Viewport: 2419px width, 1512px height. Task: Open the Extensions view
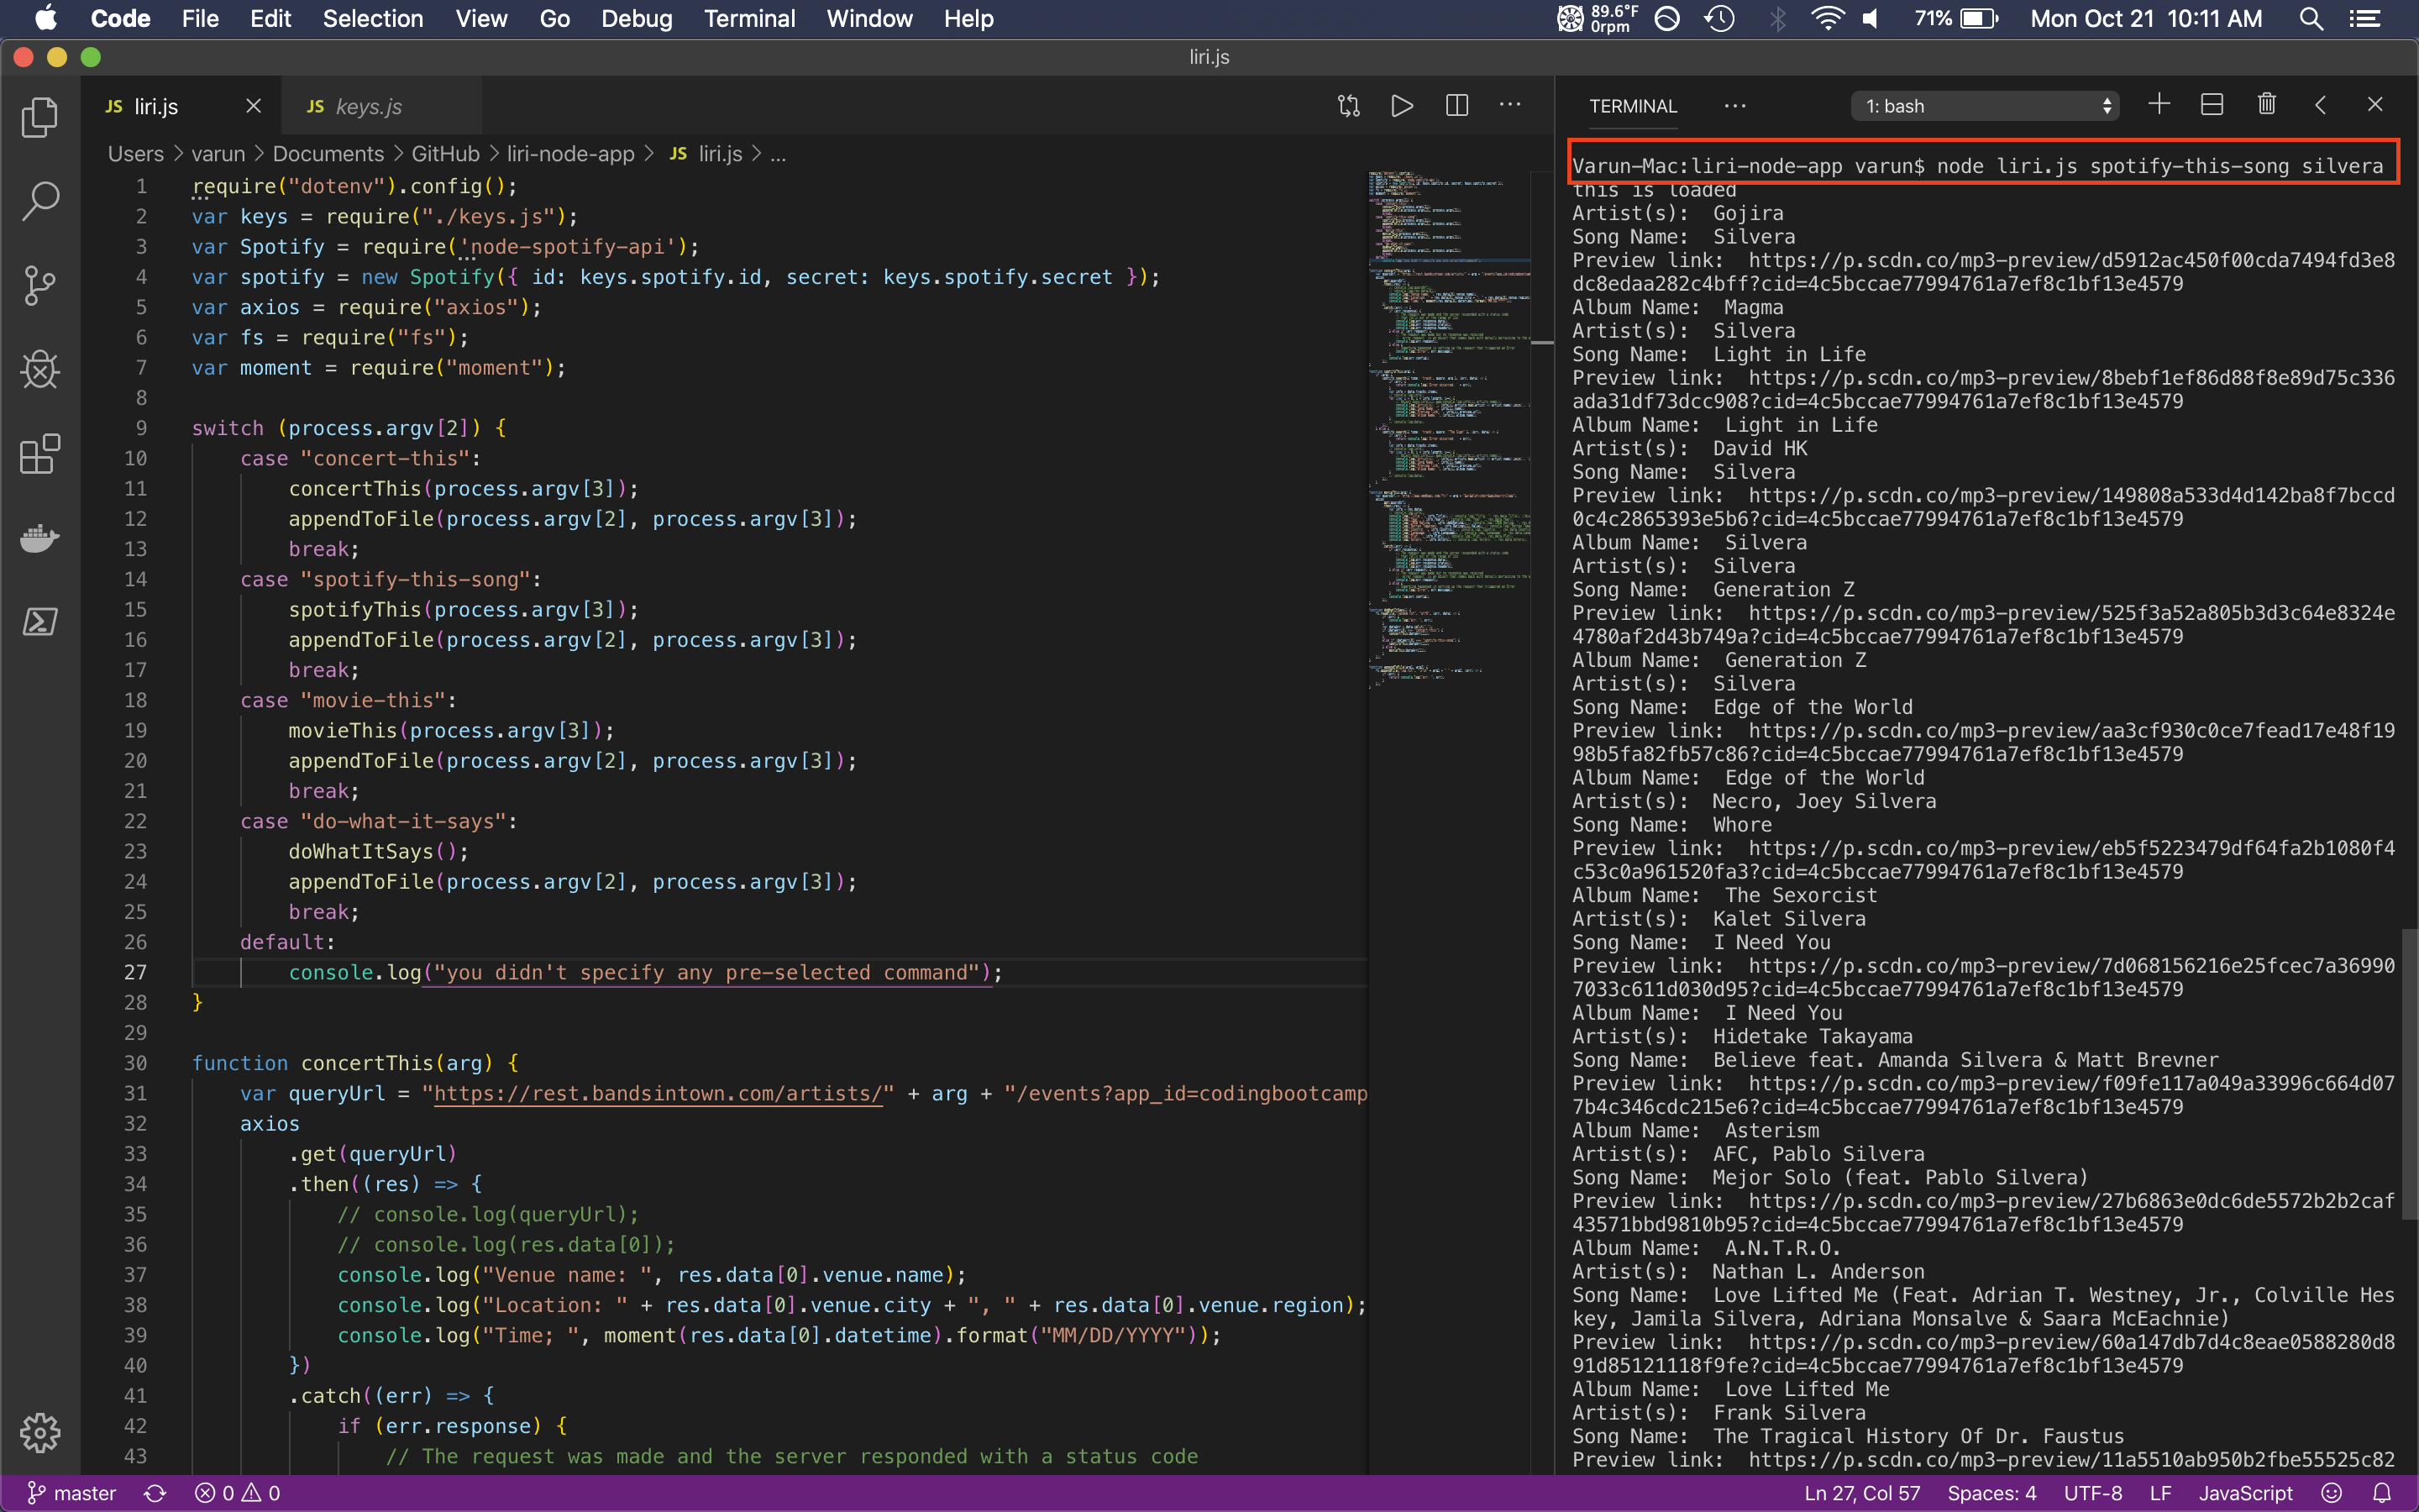coord(40,454)
